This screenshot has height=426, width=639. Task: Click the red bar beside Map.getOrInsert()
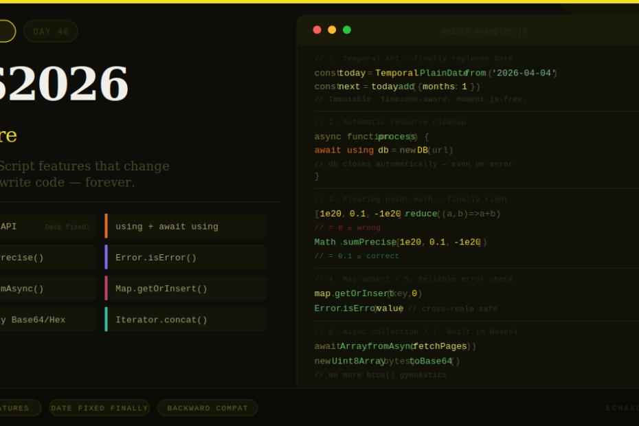[x=106, y=289]
